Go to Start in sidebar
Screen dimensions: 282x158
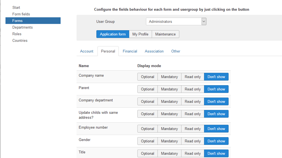click(x=16, y=8)
